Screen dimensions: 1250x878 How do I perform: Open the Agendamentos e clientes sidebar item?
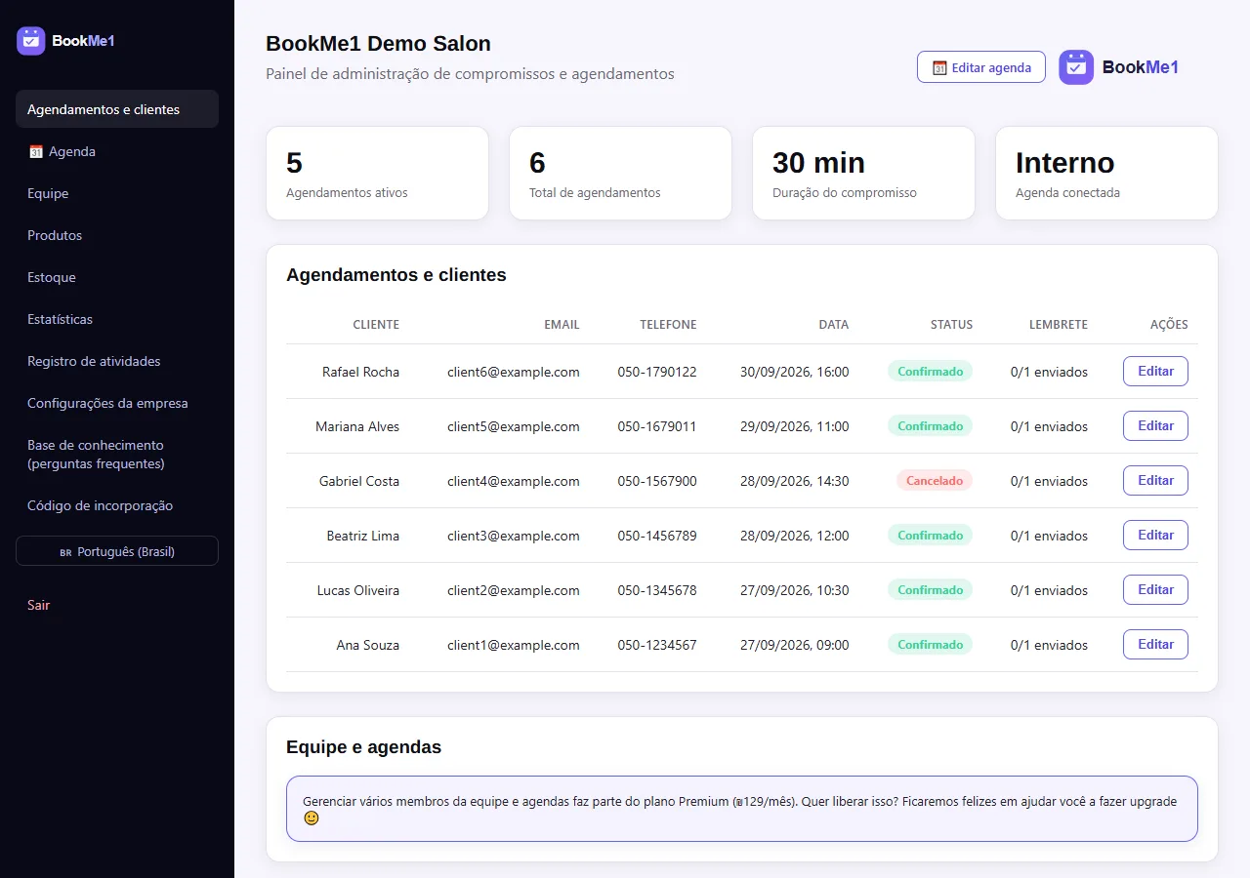pos(117,109)
